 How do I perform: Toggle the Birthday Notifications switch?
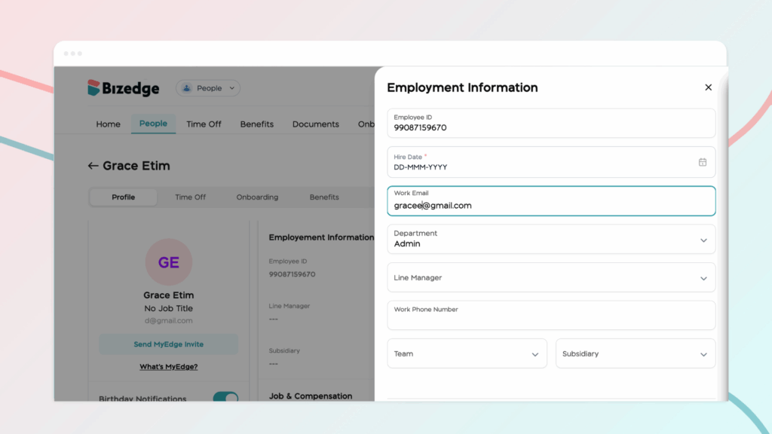point(225,397)
